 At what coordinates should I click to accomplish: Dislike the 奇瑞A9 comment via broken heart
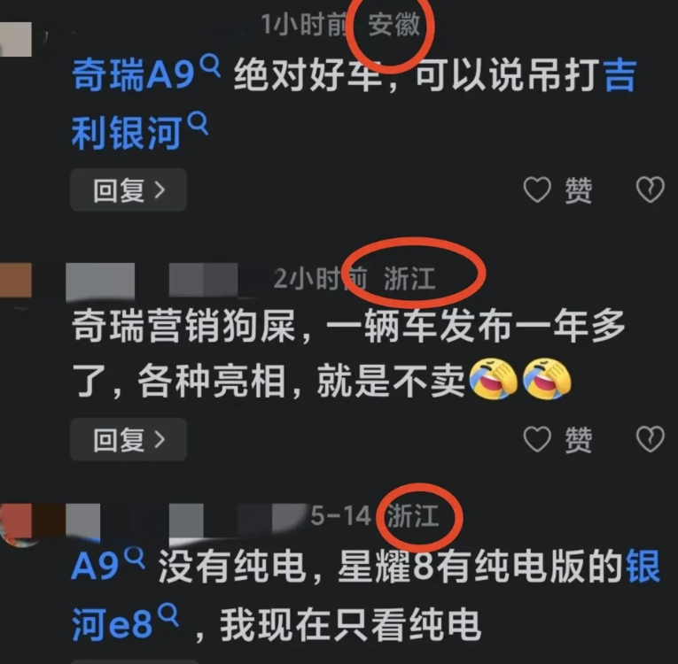click(650, 189)
